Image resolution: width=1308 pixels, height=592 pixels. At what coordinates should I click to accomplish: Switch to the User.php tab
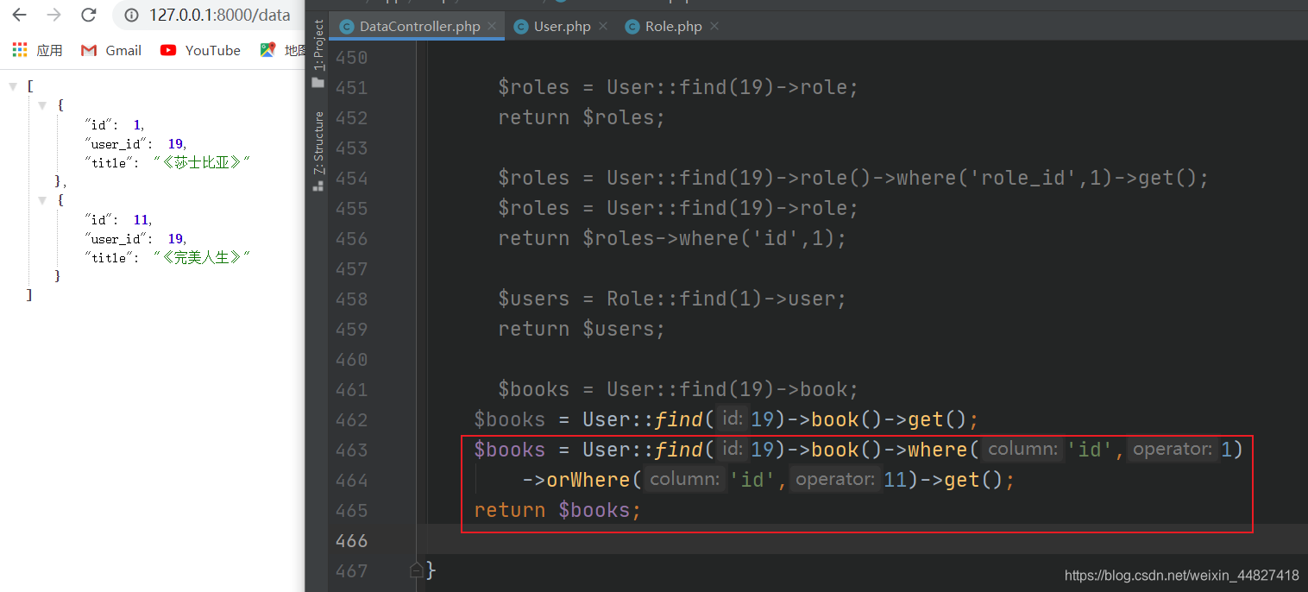(561, 27)
